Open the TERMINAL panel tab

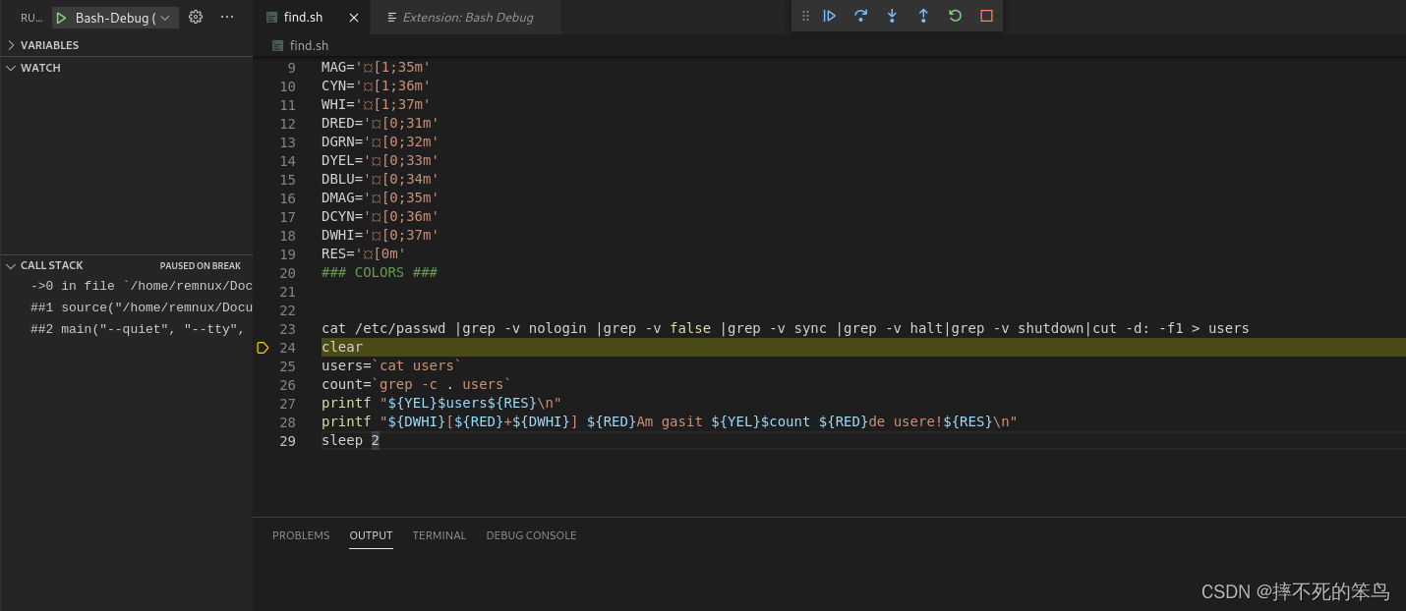(439, 535)
